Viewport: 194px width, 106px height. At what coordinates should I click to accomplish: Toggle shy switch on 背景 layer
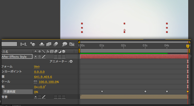coord(36,97)
